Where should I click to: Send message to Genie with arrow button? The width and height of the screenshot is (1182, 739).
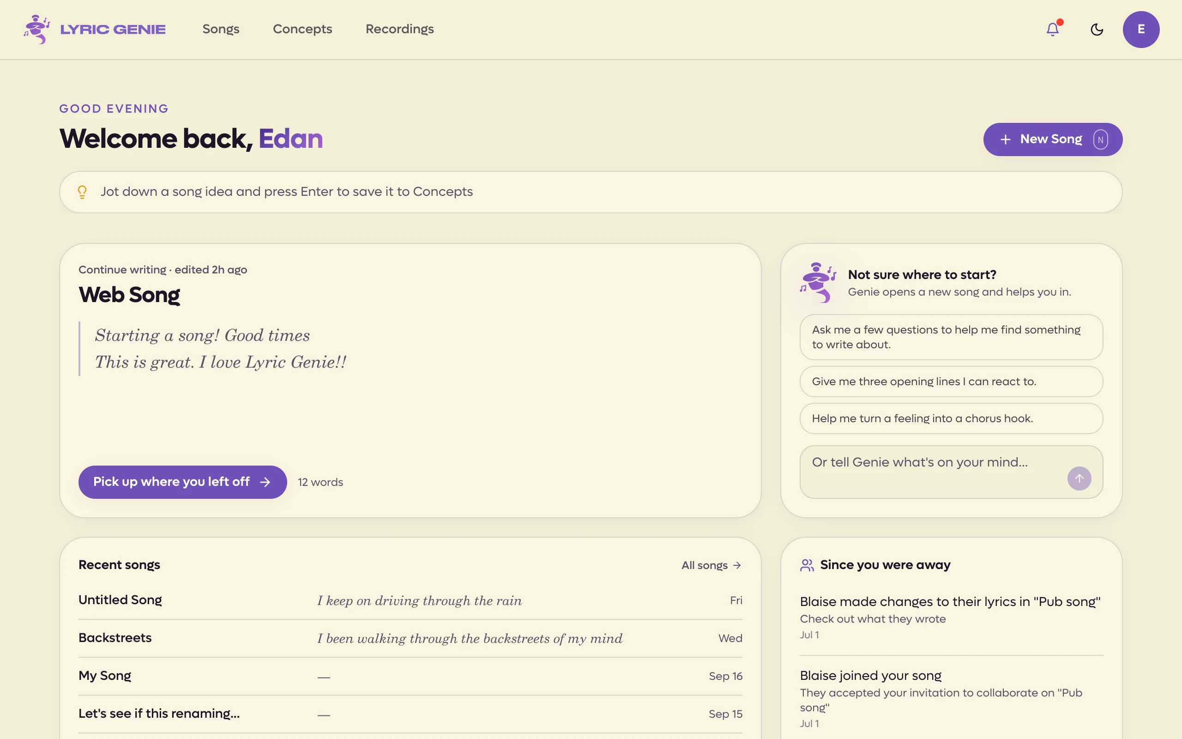[1079, 479]
